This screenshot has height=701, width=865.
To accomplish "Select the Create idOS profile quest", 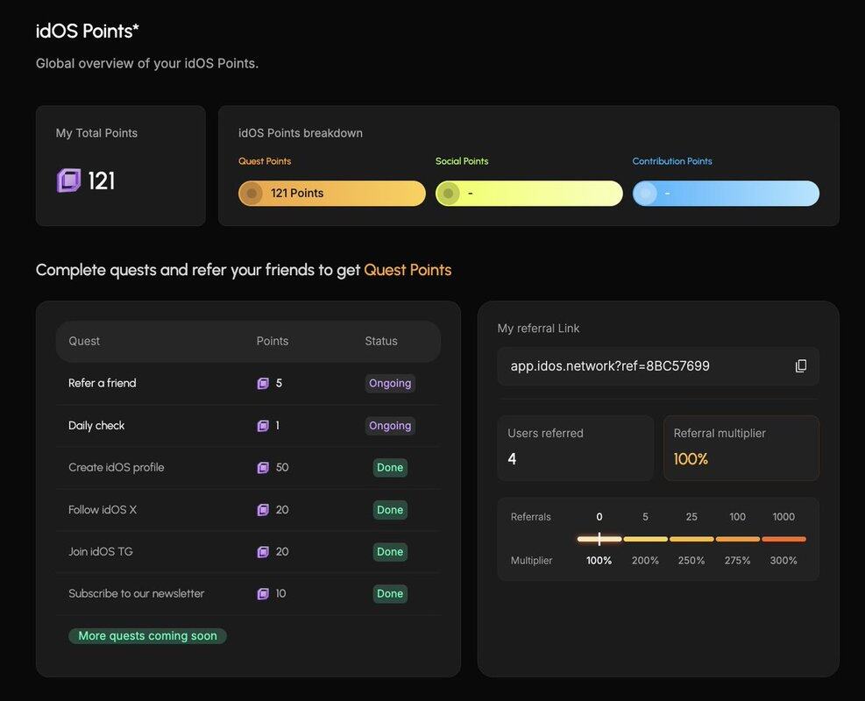I will pos(117,468).
